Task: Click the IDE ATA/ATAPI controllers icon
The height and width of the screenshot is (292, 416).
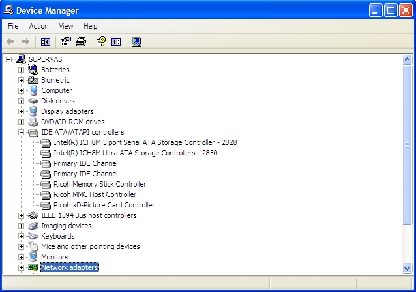Action: [x=33, y=132]
